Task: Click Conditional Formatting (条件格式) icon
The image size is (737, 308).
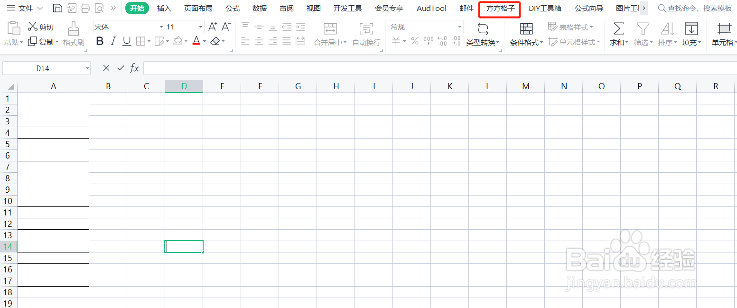Action: tap(526, 28)
